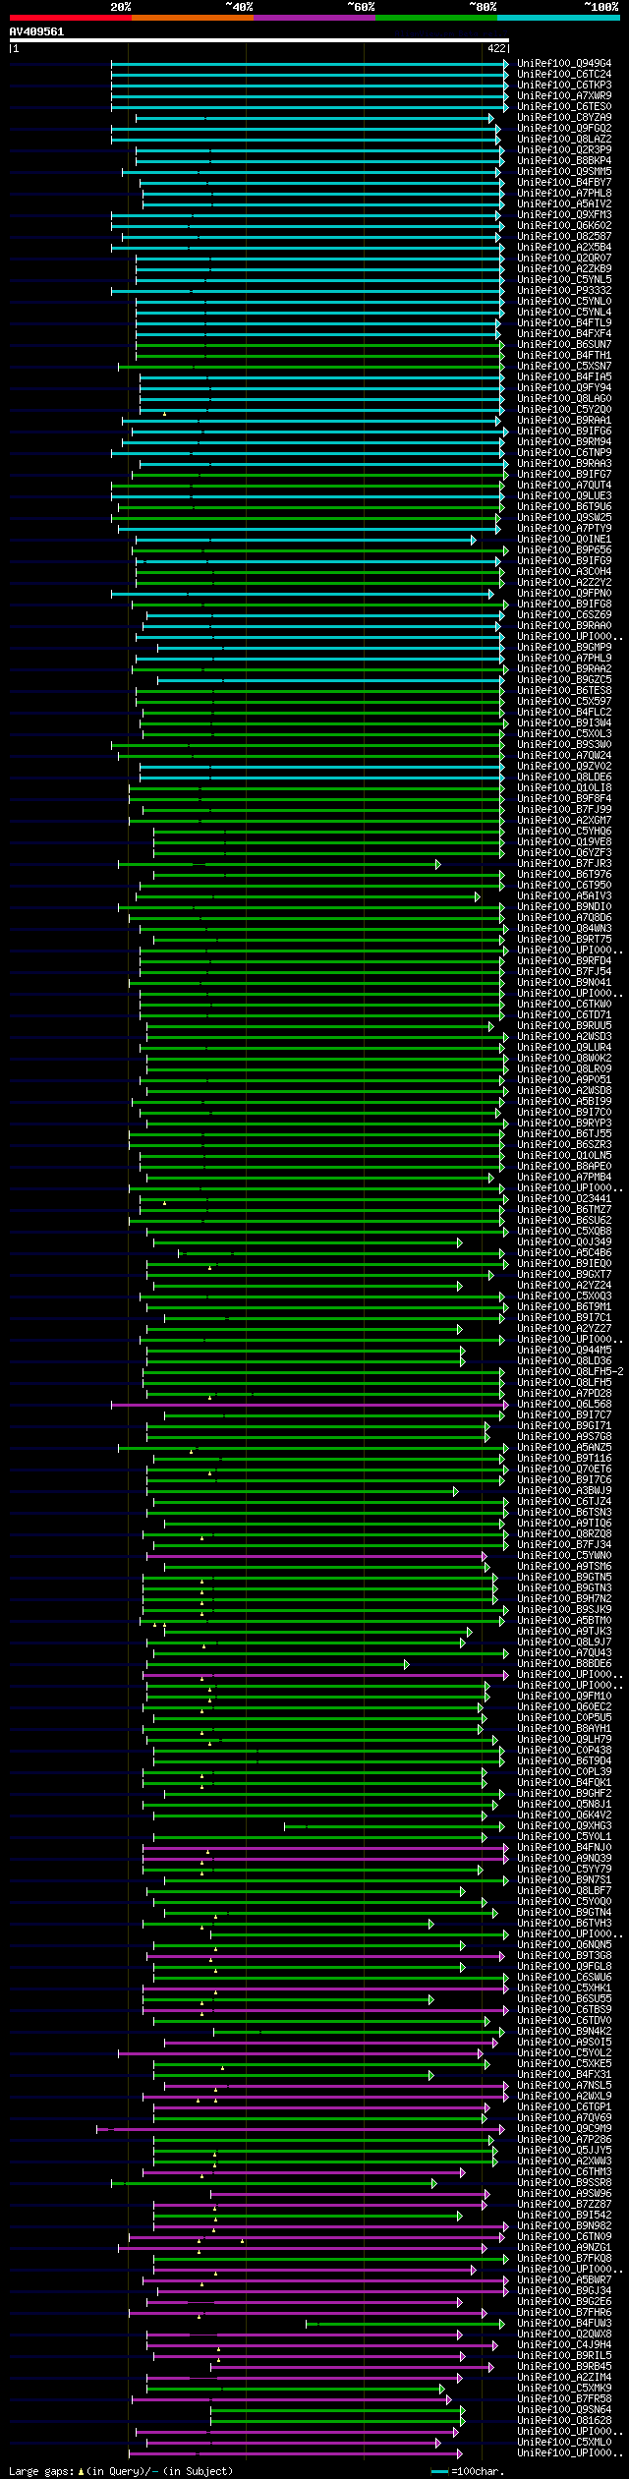Open hit UniRef100_Q949G4
The width and height of the screenshot is (629, 2479).
coord(564,64)
